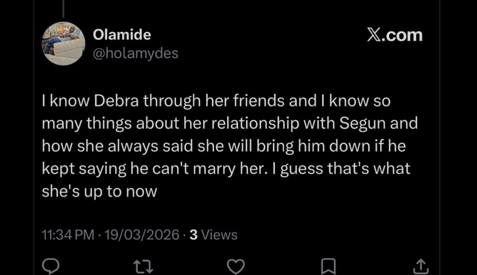
Task: Like the tweet with heart icon
Action: tap(235, 266)
